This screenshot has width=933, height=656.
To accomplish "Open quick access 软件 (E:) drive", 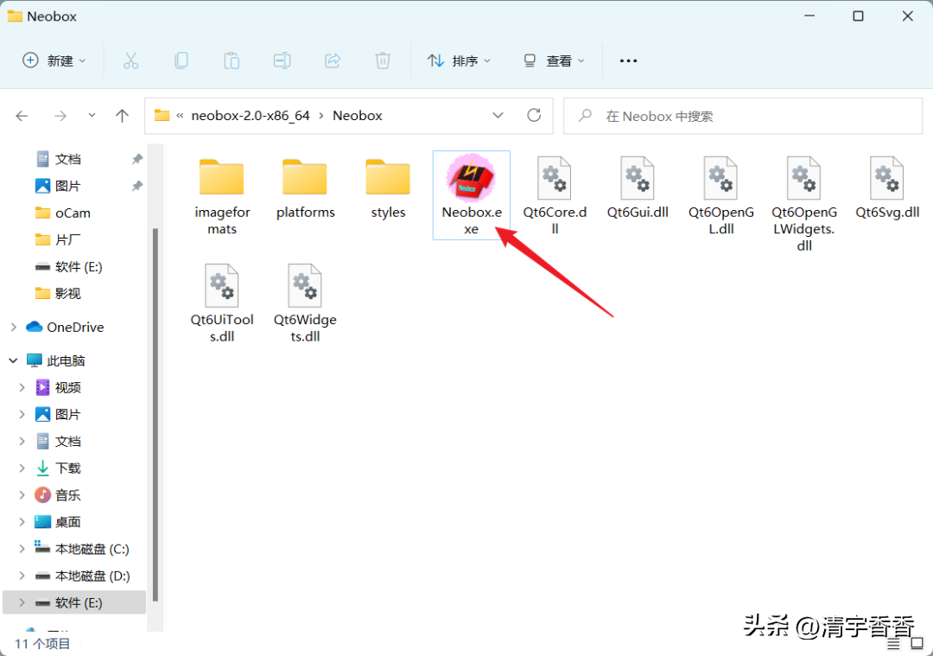I will [x=78, y=267].
